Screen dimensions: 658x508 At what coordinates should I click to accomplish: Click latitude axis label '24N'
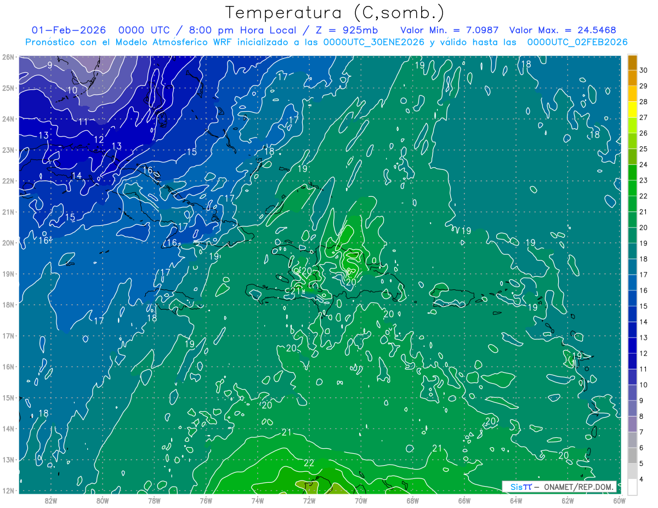tap(8, 119)
